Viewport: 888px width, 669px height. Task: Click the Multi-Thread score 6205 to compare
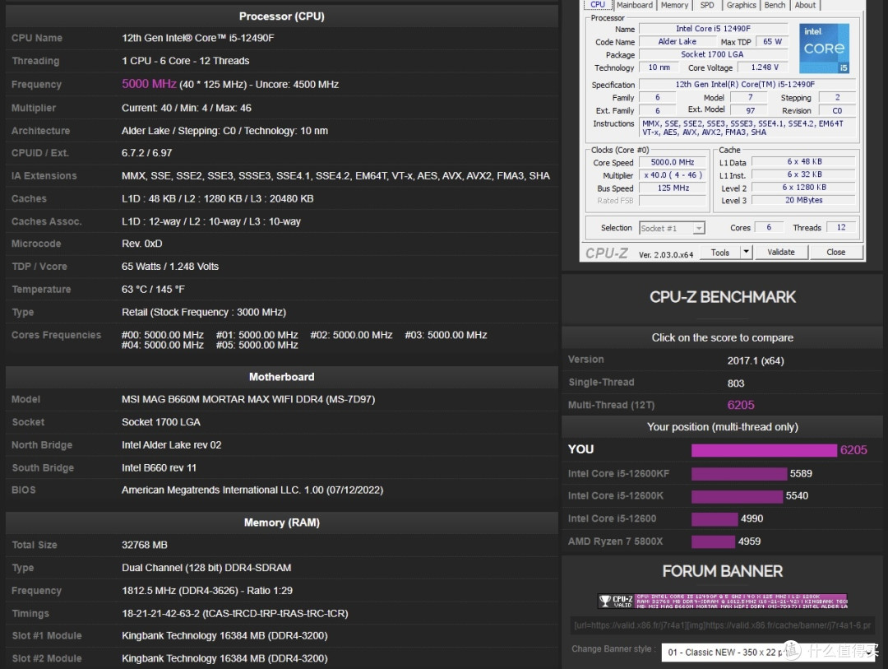point(740,405)
